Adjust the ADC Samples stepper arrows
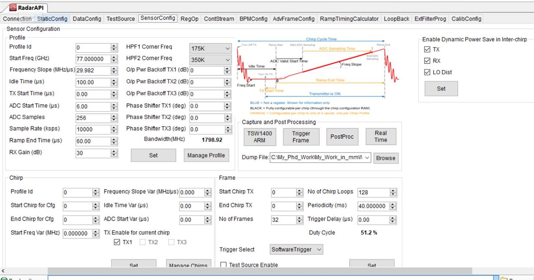The image size is (534, 280). pyautogui.click(x=114, y=118)
